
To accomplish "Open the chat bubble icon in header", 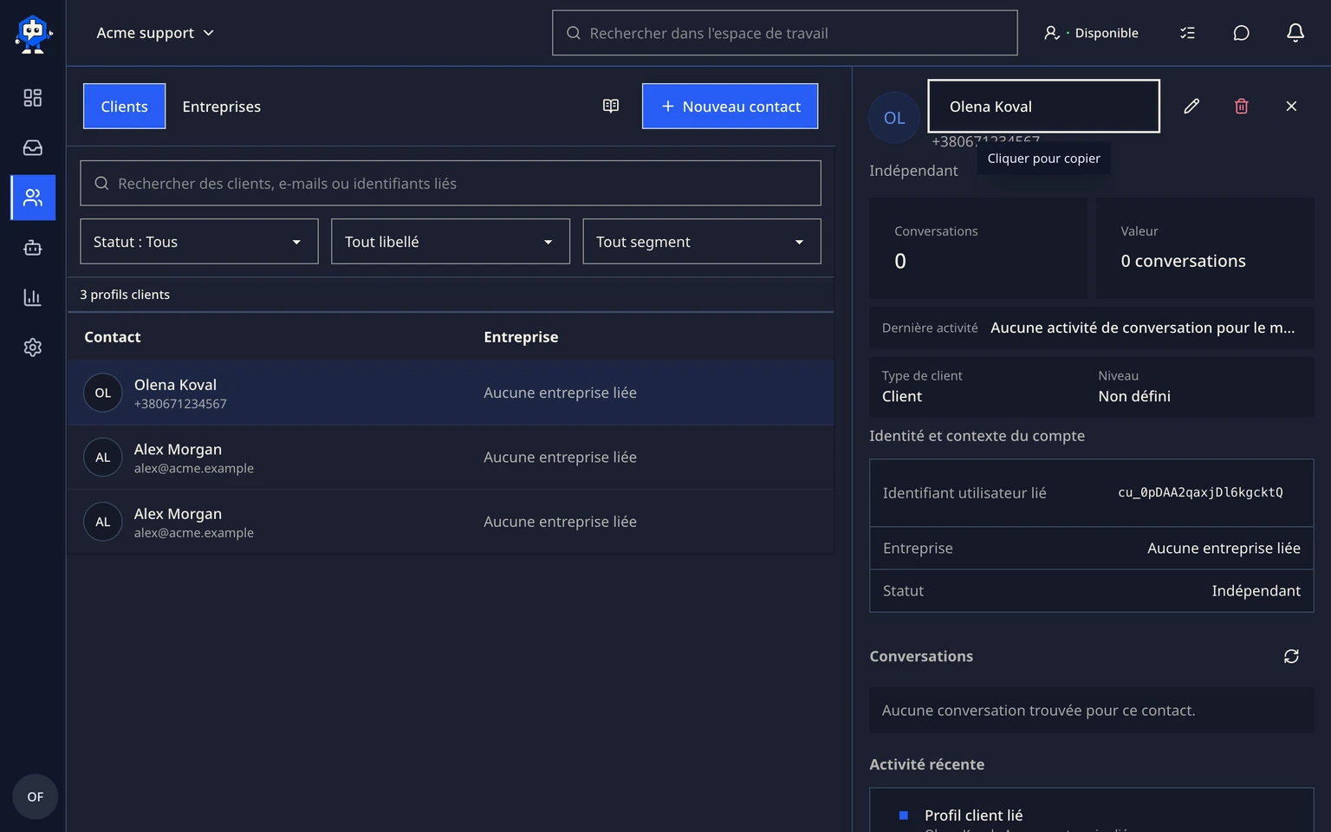I will pyautogui.click(x=1241, y=33).
